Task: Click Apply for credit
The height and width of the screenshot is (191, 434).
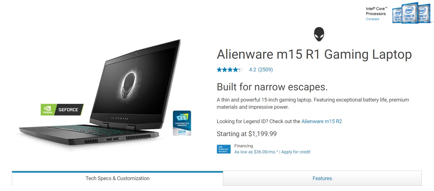Action: [296, 152]
